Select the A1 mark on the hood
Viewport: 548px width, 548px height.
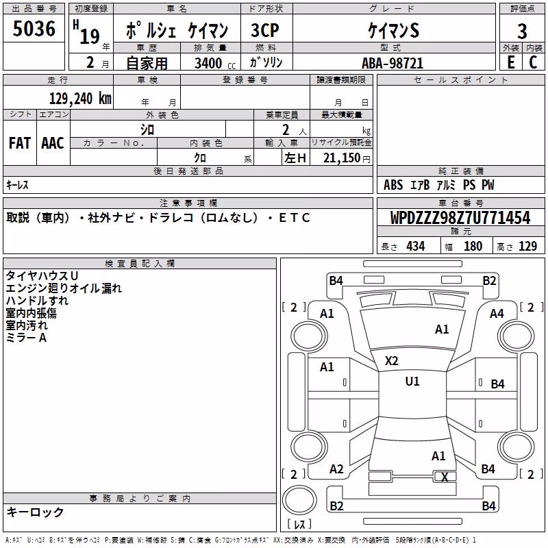(x=442, y=329)
